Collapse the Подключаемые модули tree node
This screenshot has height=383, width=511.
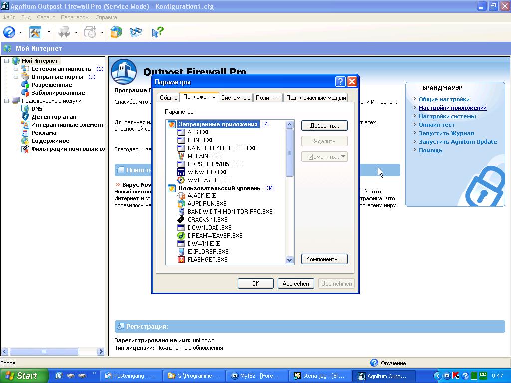click(x=6, y=101)
